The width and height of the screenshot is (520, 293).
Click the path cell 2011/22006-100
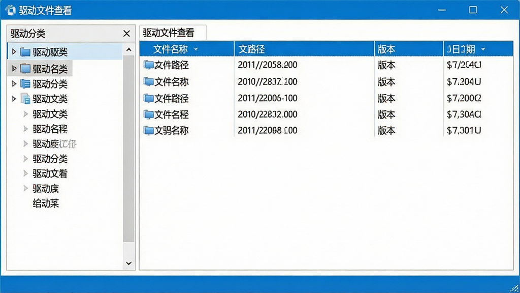(267, 98)
